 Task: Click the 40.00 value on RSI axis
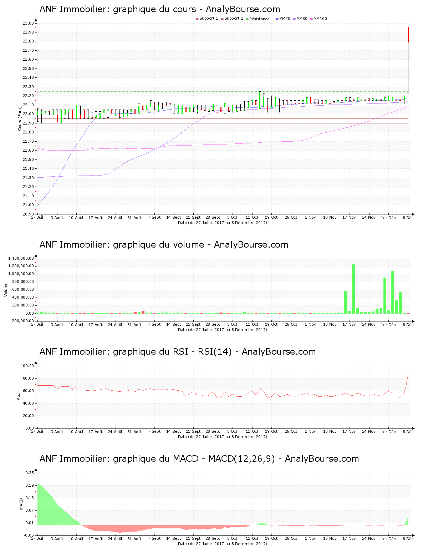(x=28, y=403)
